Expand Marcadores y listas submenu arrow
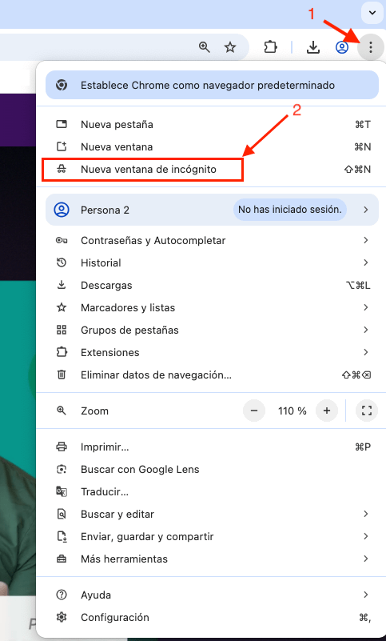 pos(365,307)
